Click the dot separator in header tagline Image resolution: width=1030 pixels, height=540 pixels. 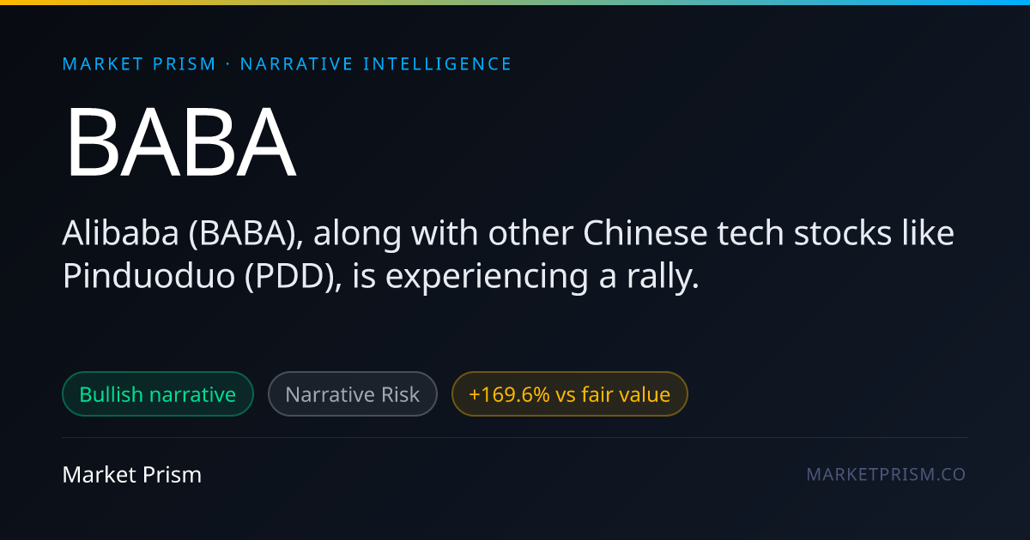click(228, 64)
